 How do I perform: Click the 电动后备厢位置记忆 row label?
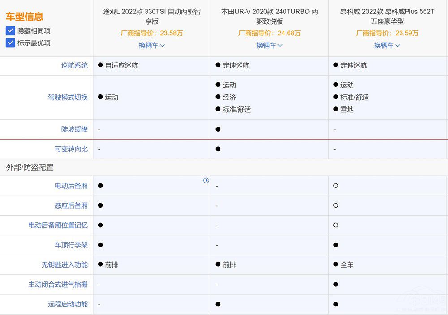[58, 225]
